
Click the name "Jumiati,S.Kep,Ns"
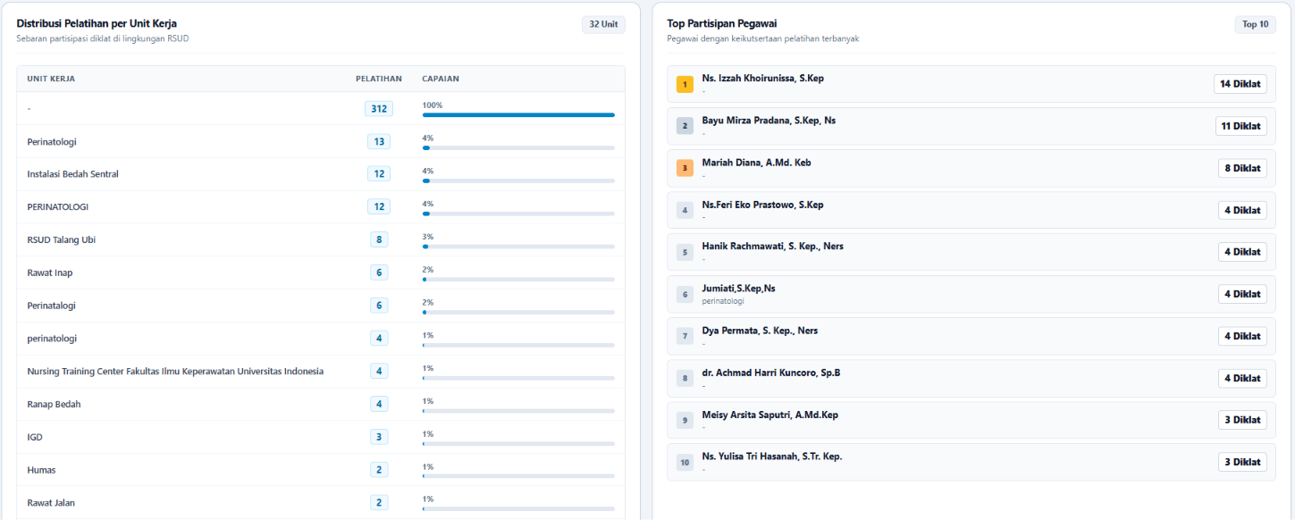click(x=739, y=289)
